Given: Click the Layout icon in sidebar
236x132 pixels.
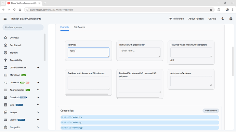Looking at the screenshot, I should [x=5, y=120].
